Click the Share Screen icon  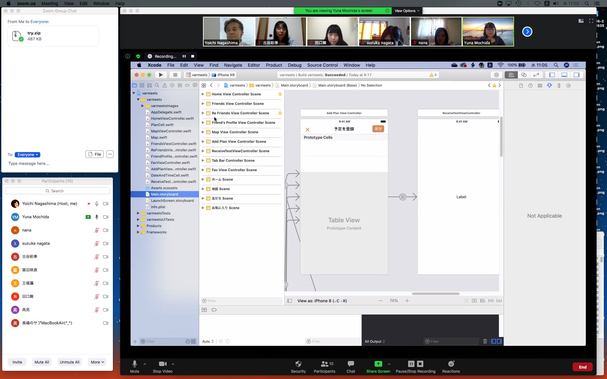(x=378, y=364)
